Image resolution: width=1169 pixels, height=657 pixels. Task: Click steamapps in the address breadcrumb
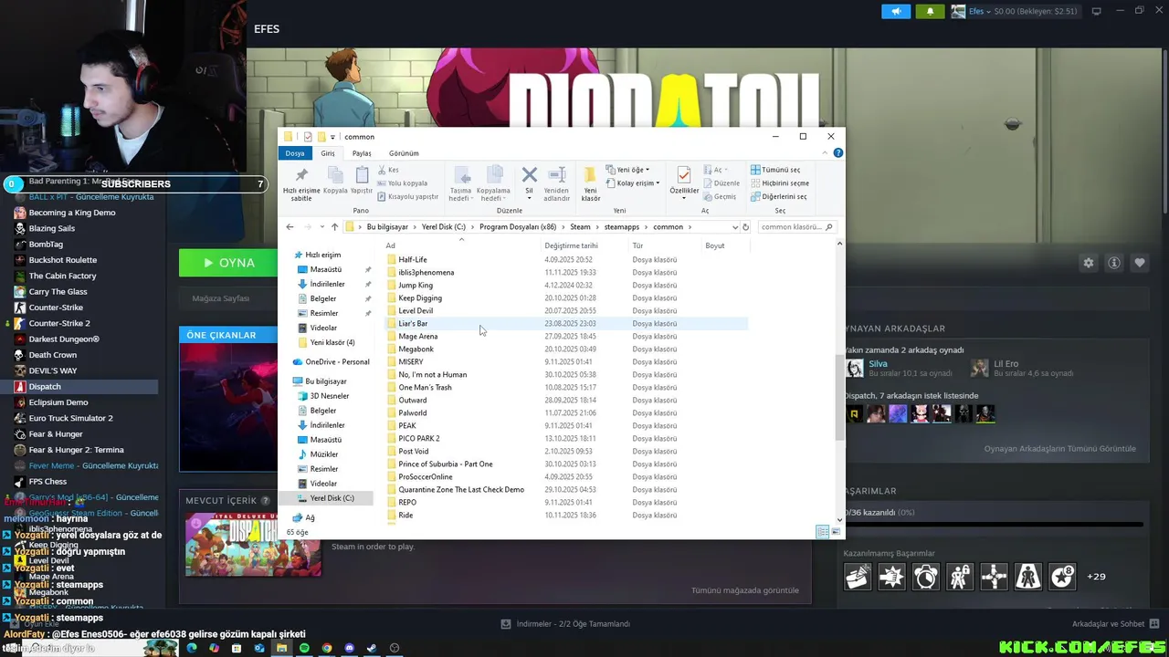[x=622, y=227]
